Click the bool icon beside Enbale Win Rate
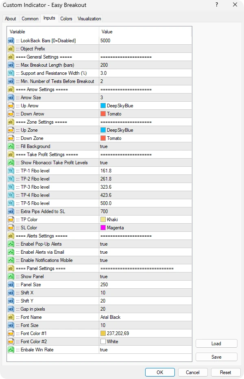The width and height of the screenshot is (244, 379). [11, 350]
